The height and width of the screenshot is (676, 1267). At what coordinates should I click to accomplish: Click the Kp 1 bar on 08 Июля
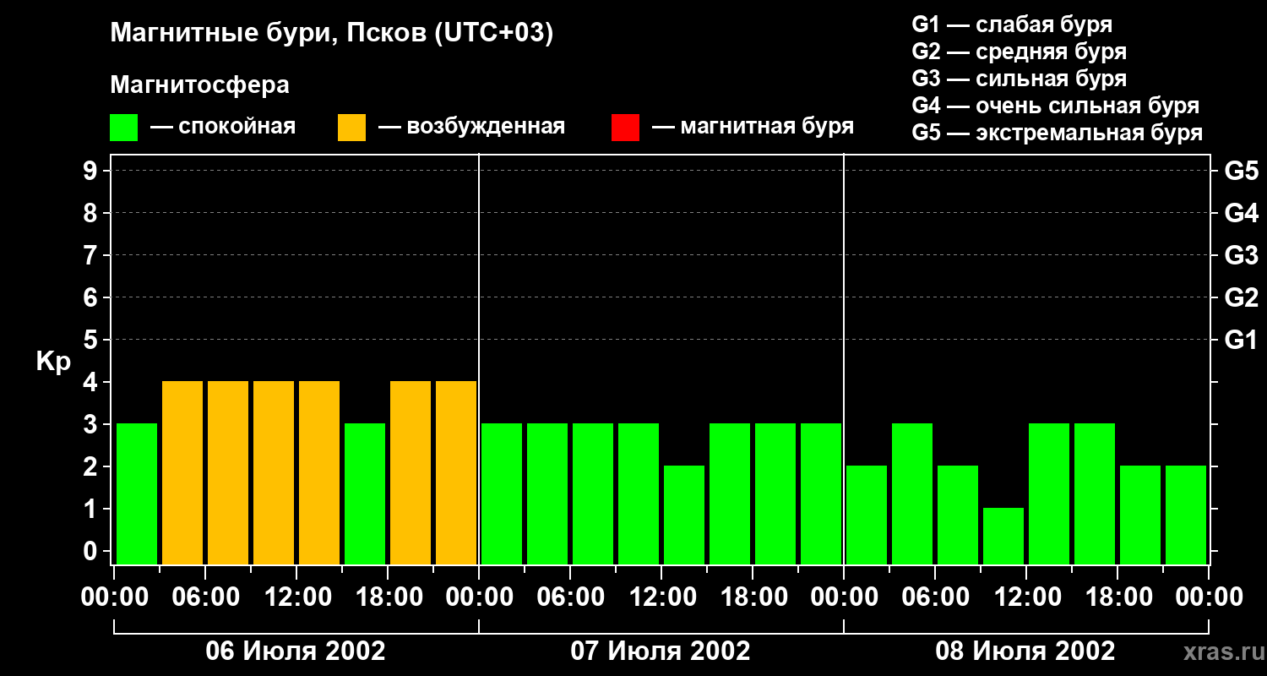tap(1003, 536)
